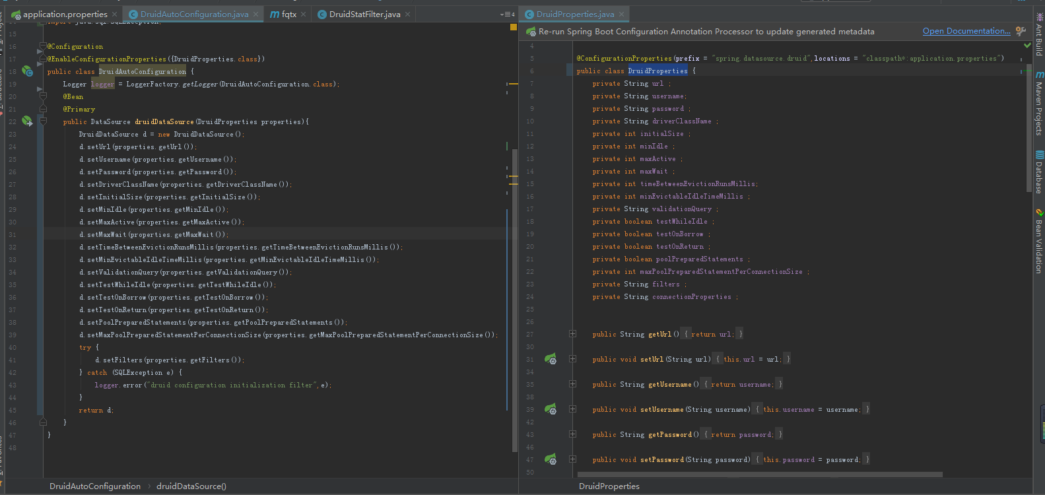Show the Database side panel
Screen dimensions: 1045x495
[1039, 173]
